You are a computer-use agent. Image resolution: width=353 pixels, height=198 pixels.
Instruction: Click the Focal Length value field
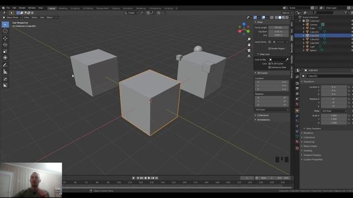point(278,28)
